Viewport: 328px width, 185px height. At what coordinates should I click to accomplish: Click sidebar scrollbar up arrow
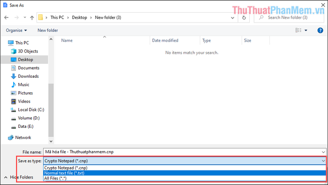coord(51,39)
